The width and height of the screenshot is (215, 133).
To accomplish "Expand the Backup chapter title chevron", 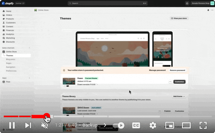I will tap(105, 125).
